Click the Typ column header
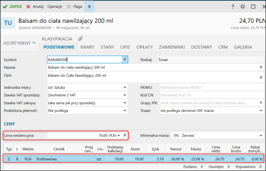Screen dimensions: 266x171 pos(9,149)
